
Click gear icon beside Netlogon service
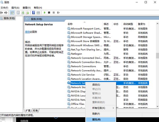tap(69, 54)
